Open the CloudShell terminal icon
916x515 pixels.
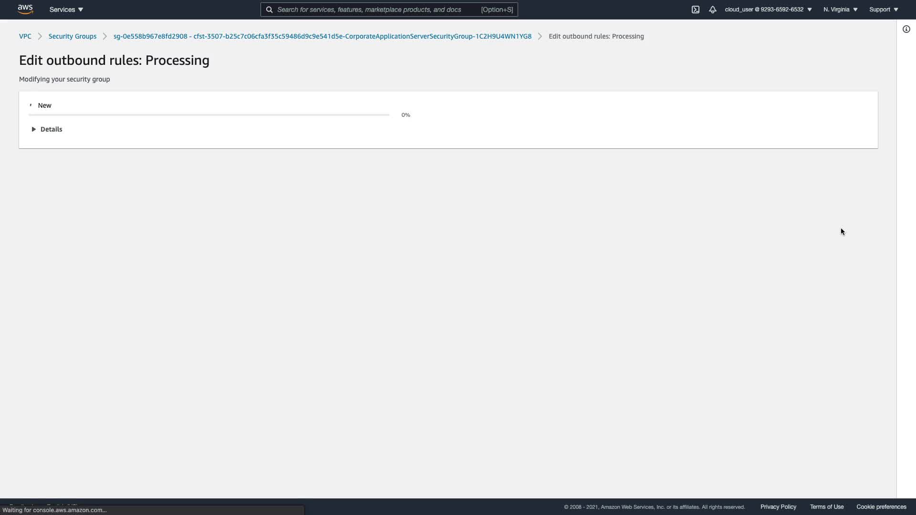695,10
